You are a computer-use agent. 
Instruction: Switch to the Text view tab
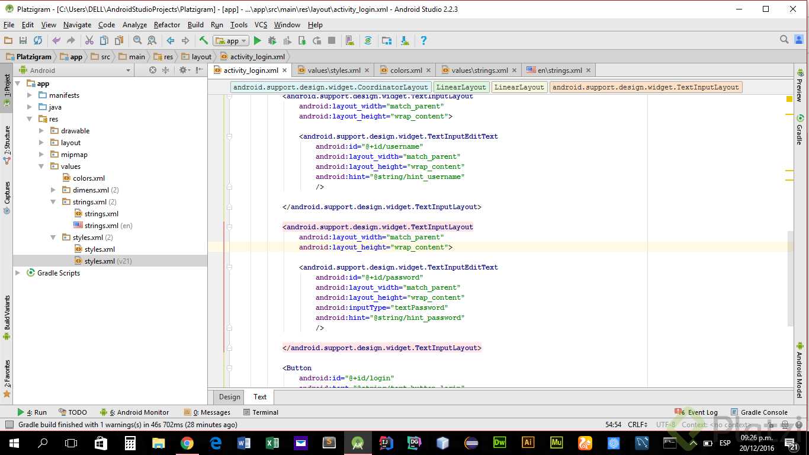pos(260,397)
